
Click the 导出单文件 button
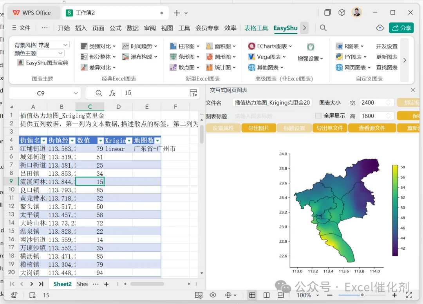(x=330, y=128)
